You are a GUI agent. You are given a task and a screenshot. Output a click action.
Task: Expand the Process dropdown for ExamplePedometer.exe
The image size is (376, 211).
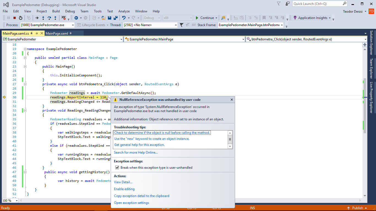[73, 25]
